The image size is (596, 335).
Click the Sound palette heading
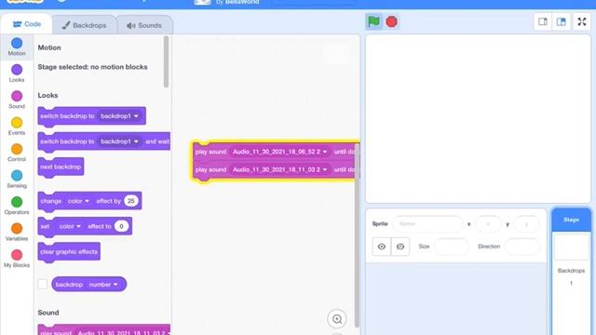[48, 313]
